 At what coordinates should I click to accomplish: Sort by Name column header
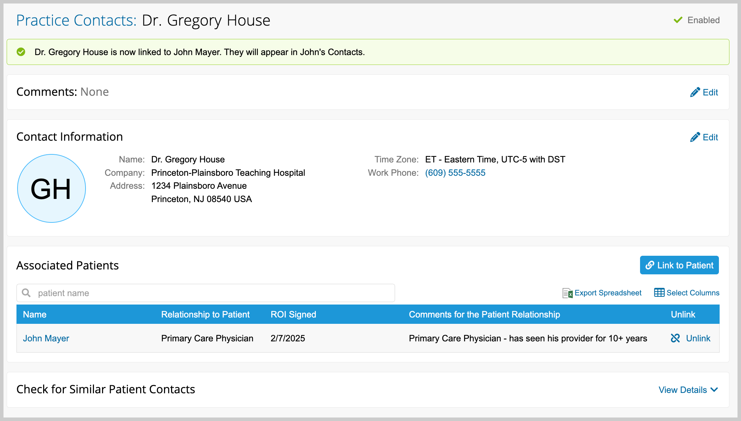(35, 314)
